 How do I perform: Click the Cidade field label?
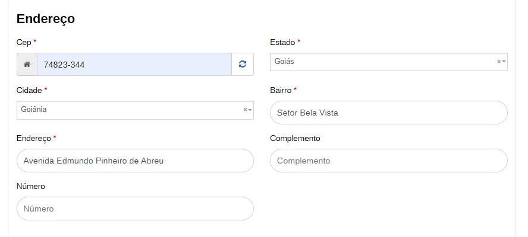coord(29,90)
